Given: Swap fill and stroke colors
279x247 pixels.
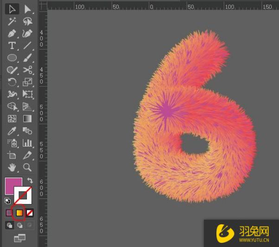Looking at the screenshot, I should [30, 181].
